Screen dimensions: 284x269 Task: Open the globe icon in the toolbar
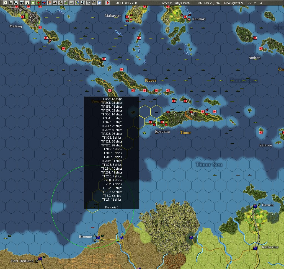77,2
